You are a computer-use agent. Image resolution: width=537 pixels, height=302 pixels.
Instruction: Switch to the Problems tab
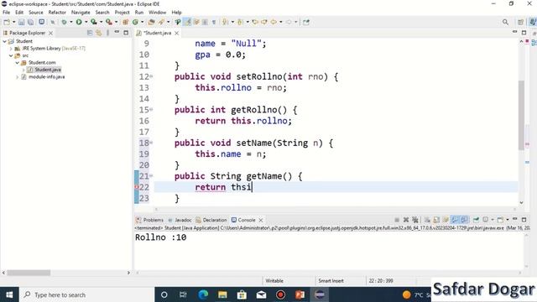149,220
